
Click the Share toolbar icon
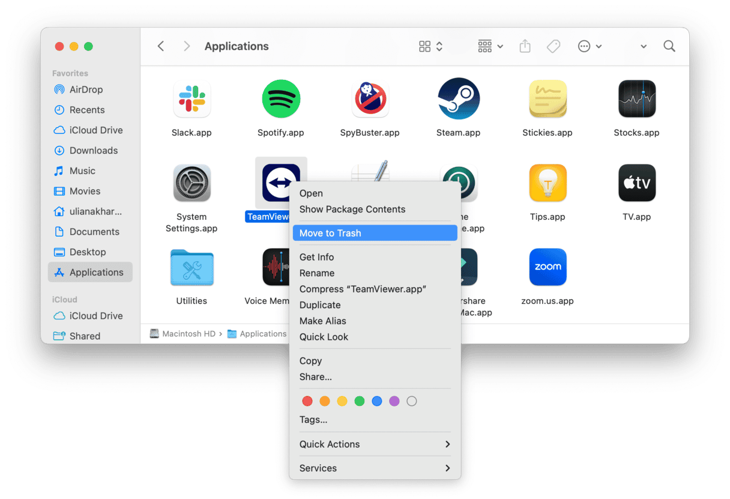(x=525, y=46)
